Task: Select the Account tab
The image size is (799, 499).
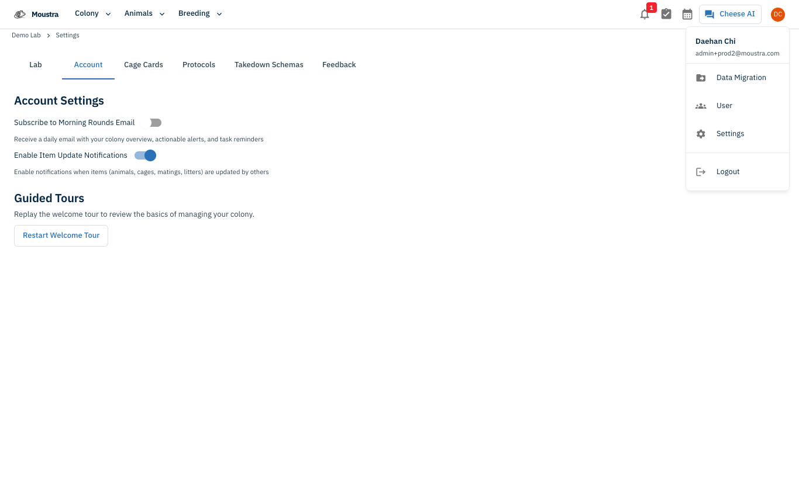Action: point(88,65)
